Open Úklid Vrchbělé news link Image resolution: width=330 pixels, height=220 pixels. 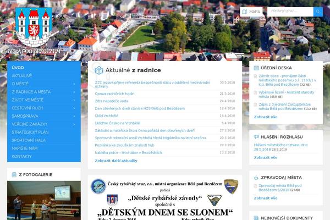(107, 116)
